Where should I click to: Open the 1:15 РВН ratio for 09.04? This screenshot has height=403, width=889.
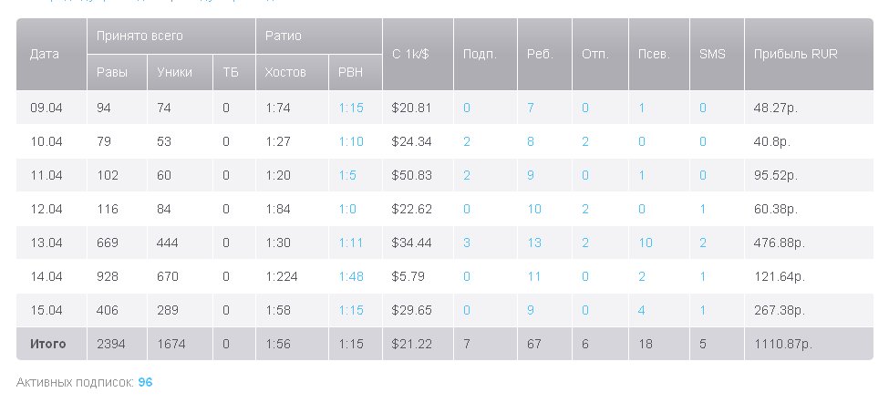point(351,108)
